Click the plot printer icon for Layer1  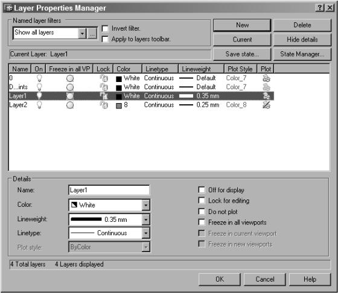(266, 96)
